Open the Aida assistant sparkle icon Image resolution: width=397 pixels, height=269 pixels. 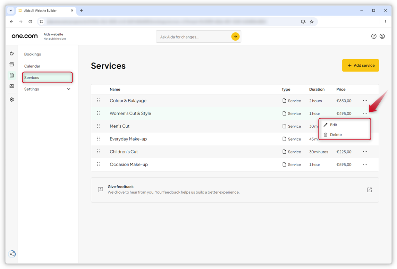click(12, 254)
